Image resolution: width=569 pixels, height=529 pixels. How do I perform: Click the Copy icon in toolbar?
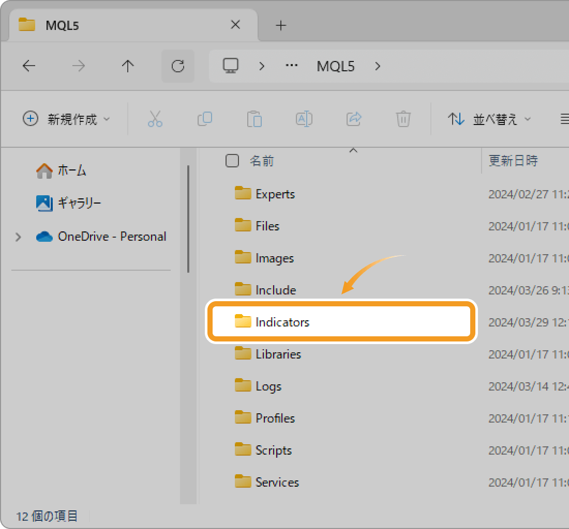coord(205,119)
